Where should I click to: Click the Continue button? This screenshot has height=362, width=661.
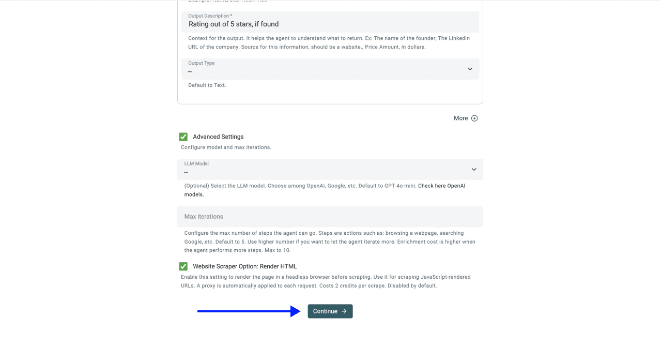pos(330,311)
